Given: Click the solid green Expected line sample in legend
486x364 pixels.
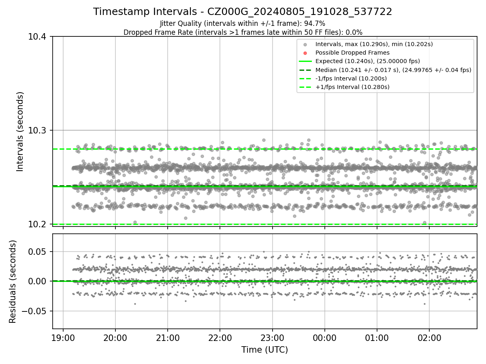Looking at the screenshot, I should [x=305, y=61].
